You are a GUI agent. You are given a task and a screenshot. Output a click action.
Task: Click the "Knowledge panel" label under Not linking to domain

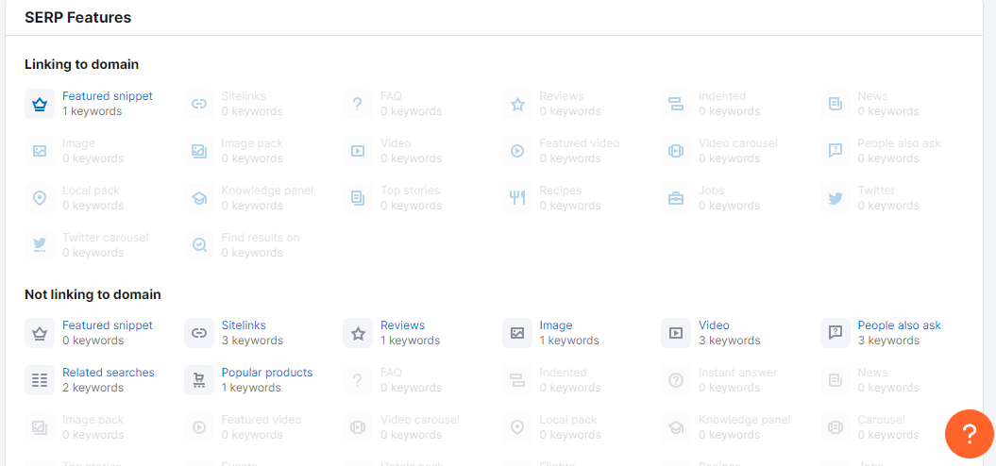(x=745, y=420)
